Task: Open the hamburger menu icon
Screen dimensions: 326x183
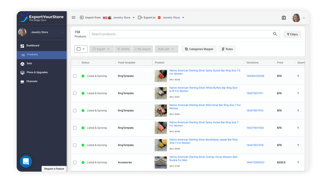Action: pyautogui.click(x=73, y=18)
